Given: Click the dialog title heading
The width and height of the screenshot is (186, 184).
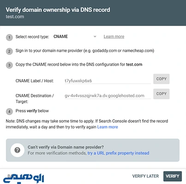Looking at the screenshot, I should pyautogui.click(x=58, y=10).
